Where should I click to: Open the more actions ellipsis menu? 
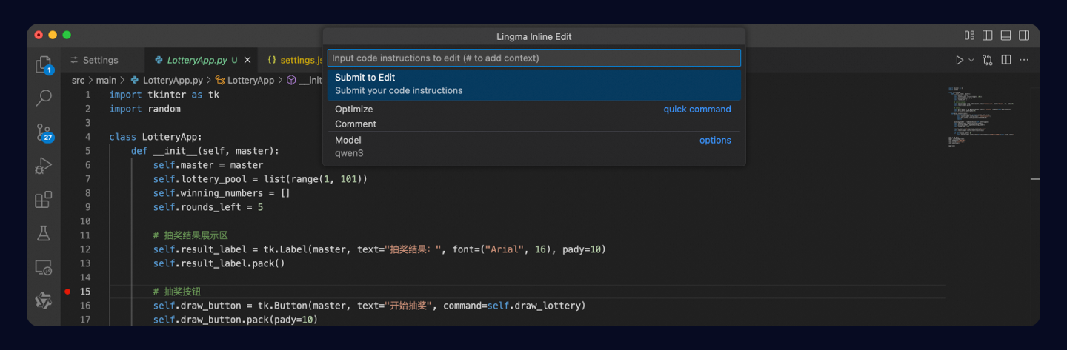(x=1024, y=60)
